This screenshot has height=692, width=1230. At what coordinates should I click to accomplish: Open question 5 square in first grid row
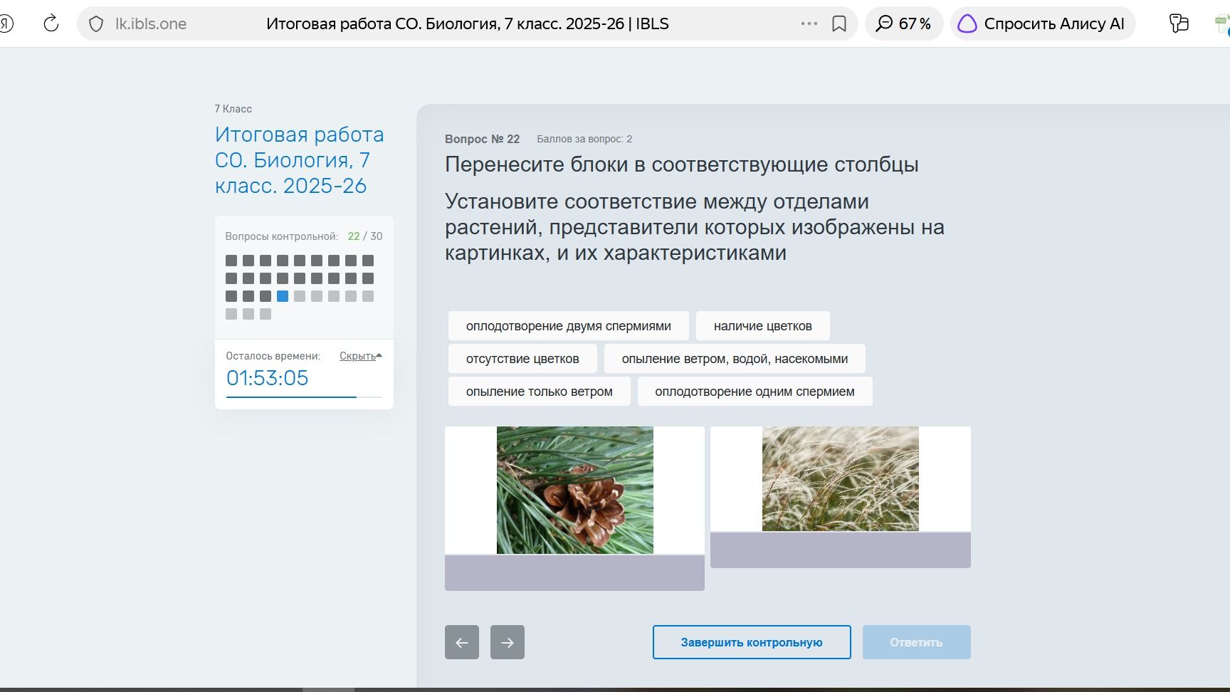coord(300,261)
